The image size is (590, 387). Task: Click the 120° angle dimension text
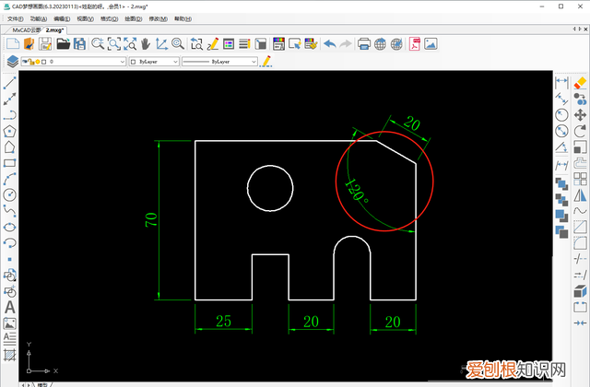pos(356,193)
